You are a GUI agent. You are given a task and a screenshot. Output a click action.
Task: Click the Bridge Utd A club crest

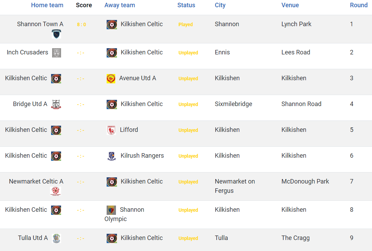(x=56, y=104)
